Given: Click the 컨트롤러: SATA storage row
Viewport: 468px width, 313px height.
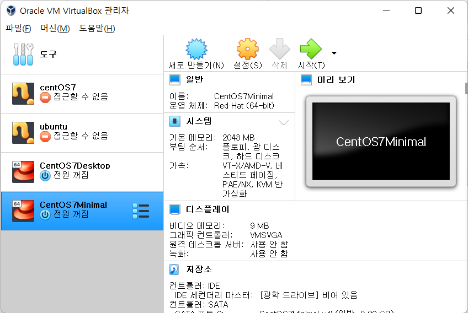Looking at the screenshot, I should 199,304.
